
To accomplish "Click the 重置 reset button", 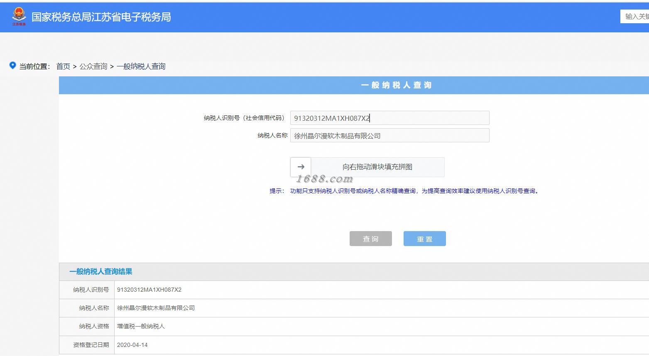I will 425,239.
